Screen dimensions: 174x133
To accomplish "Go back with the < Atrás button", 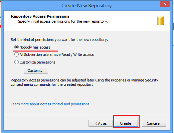I will tap(101, 123).
